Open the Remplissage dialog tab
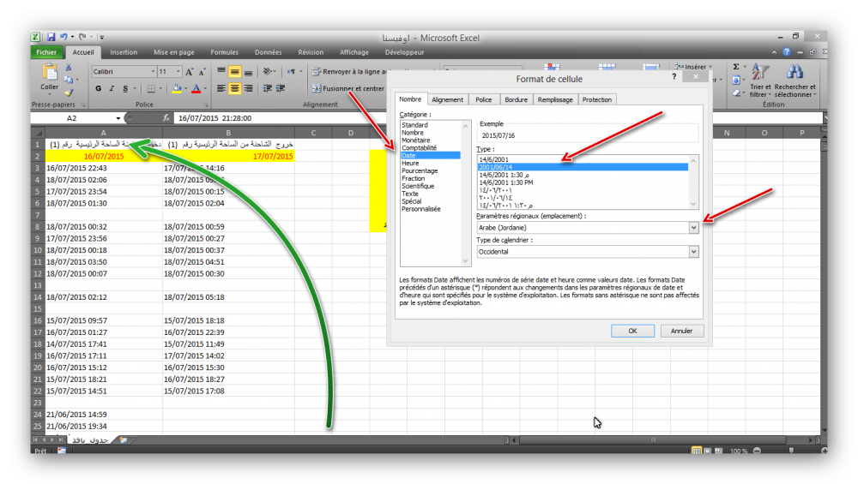Viewport: 858px width, 484px height. (555, 99)
